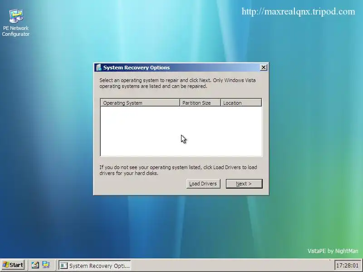Click the Next > button
Screen dimensions: 363x272
coord(244,184)
